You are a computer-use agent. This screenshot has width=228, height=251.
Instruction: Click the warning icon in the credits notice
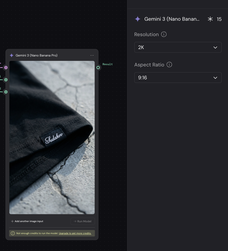click(x=13, y=233)
